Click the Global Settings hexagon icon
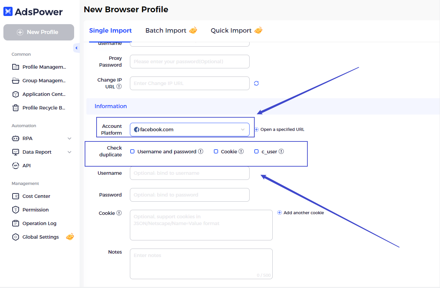The width and height of the screenshot is (440, 288). tap(15, 237)
